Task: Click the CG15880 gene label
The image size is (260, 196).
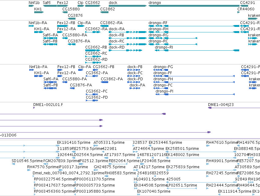Action: (x=71, y=9)
